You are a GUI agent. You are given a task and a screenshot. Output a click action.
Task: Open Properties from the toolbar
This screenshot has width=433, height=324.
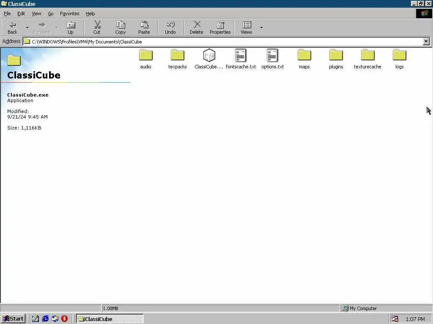click(220, 27)
